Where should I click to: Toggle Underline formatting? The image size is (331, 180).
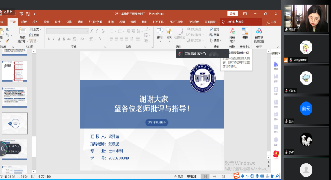point(58,39)
